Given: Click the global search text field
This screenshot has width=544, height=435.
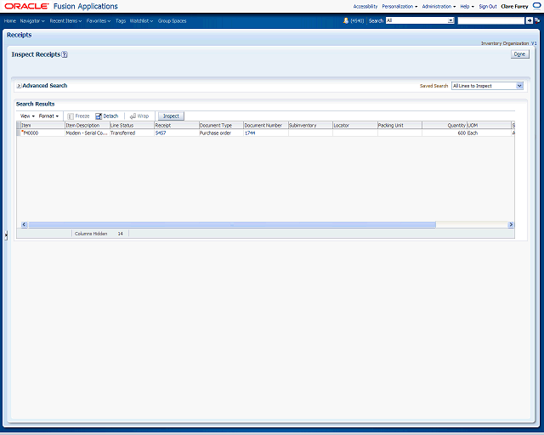Looking at the screenshot, I should [490, 20].
